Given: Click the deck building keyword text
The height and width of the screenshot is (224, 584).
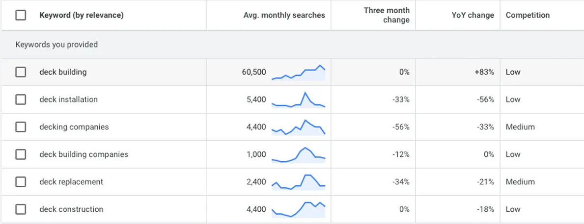Looking at the screenshot, I should 63,72.
